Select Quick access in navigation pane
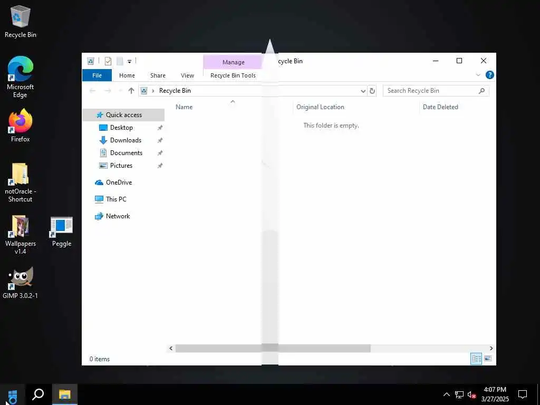 tap(123, 115)
